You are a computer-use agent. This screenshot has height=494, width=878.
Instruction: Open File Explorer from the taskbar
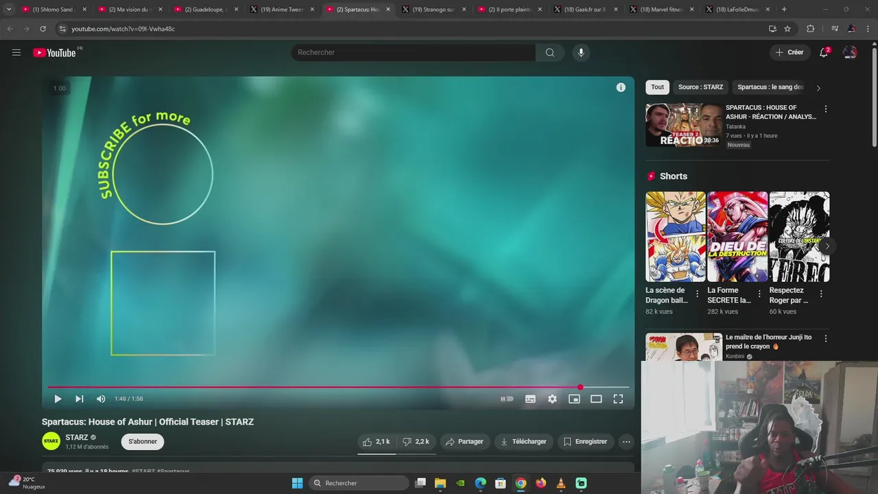pos(440,483)
